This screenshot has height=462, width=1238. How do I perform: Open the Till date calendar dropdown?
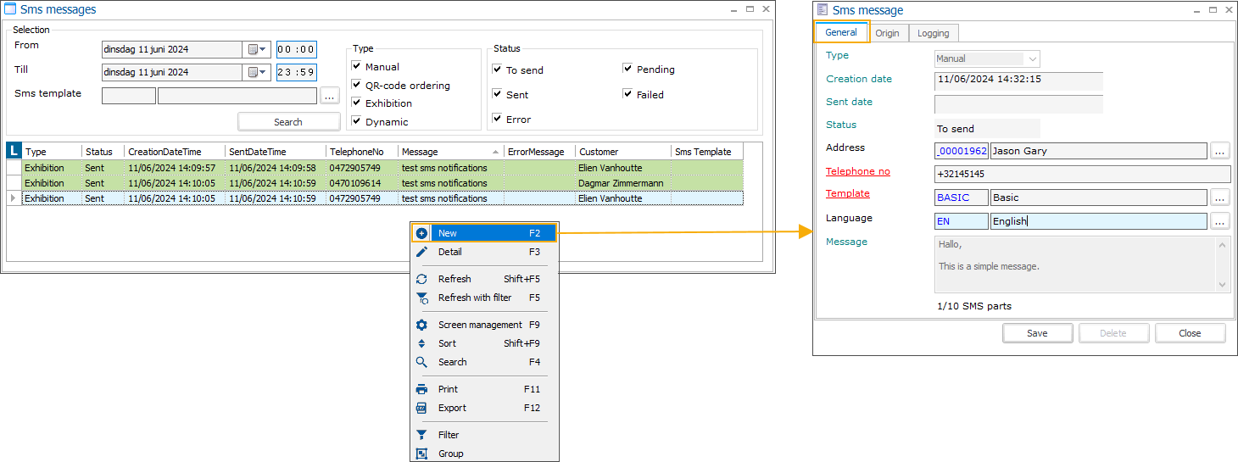(x=257, y=72)
